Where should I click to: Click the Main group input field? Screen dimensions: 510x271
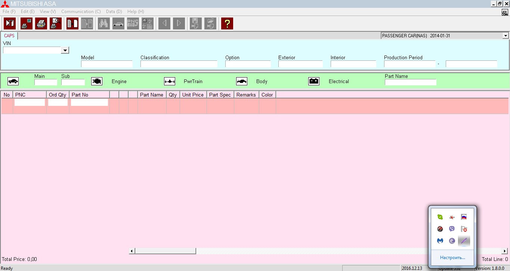[x=46, y=82]
